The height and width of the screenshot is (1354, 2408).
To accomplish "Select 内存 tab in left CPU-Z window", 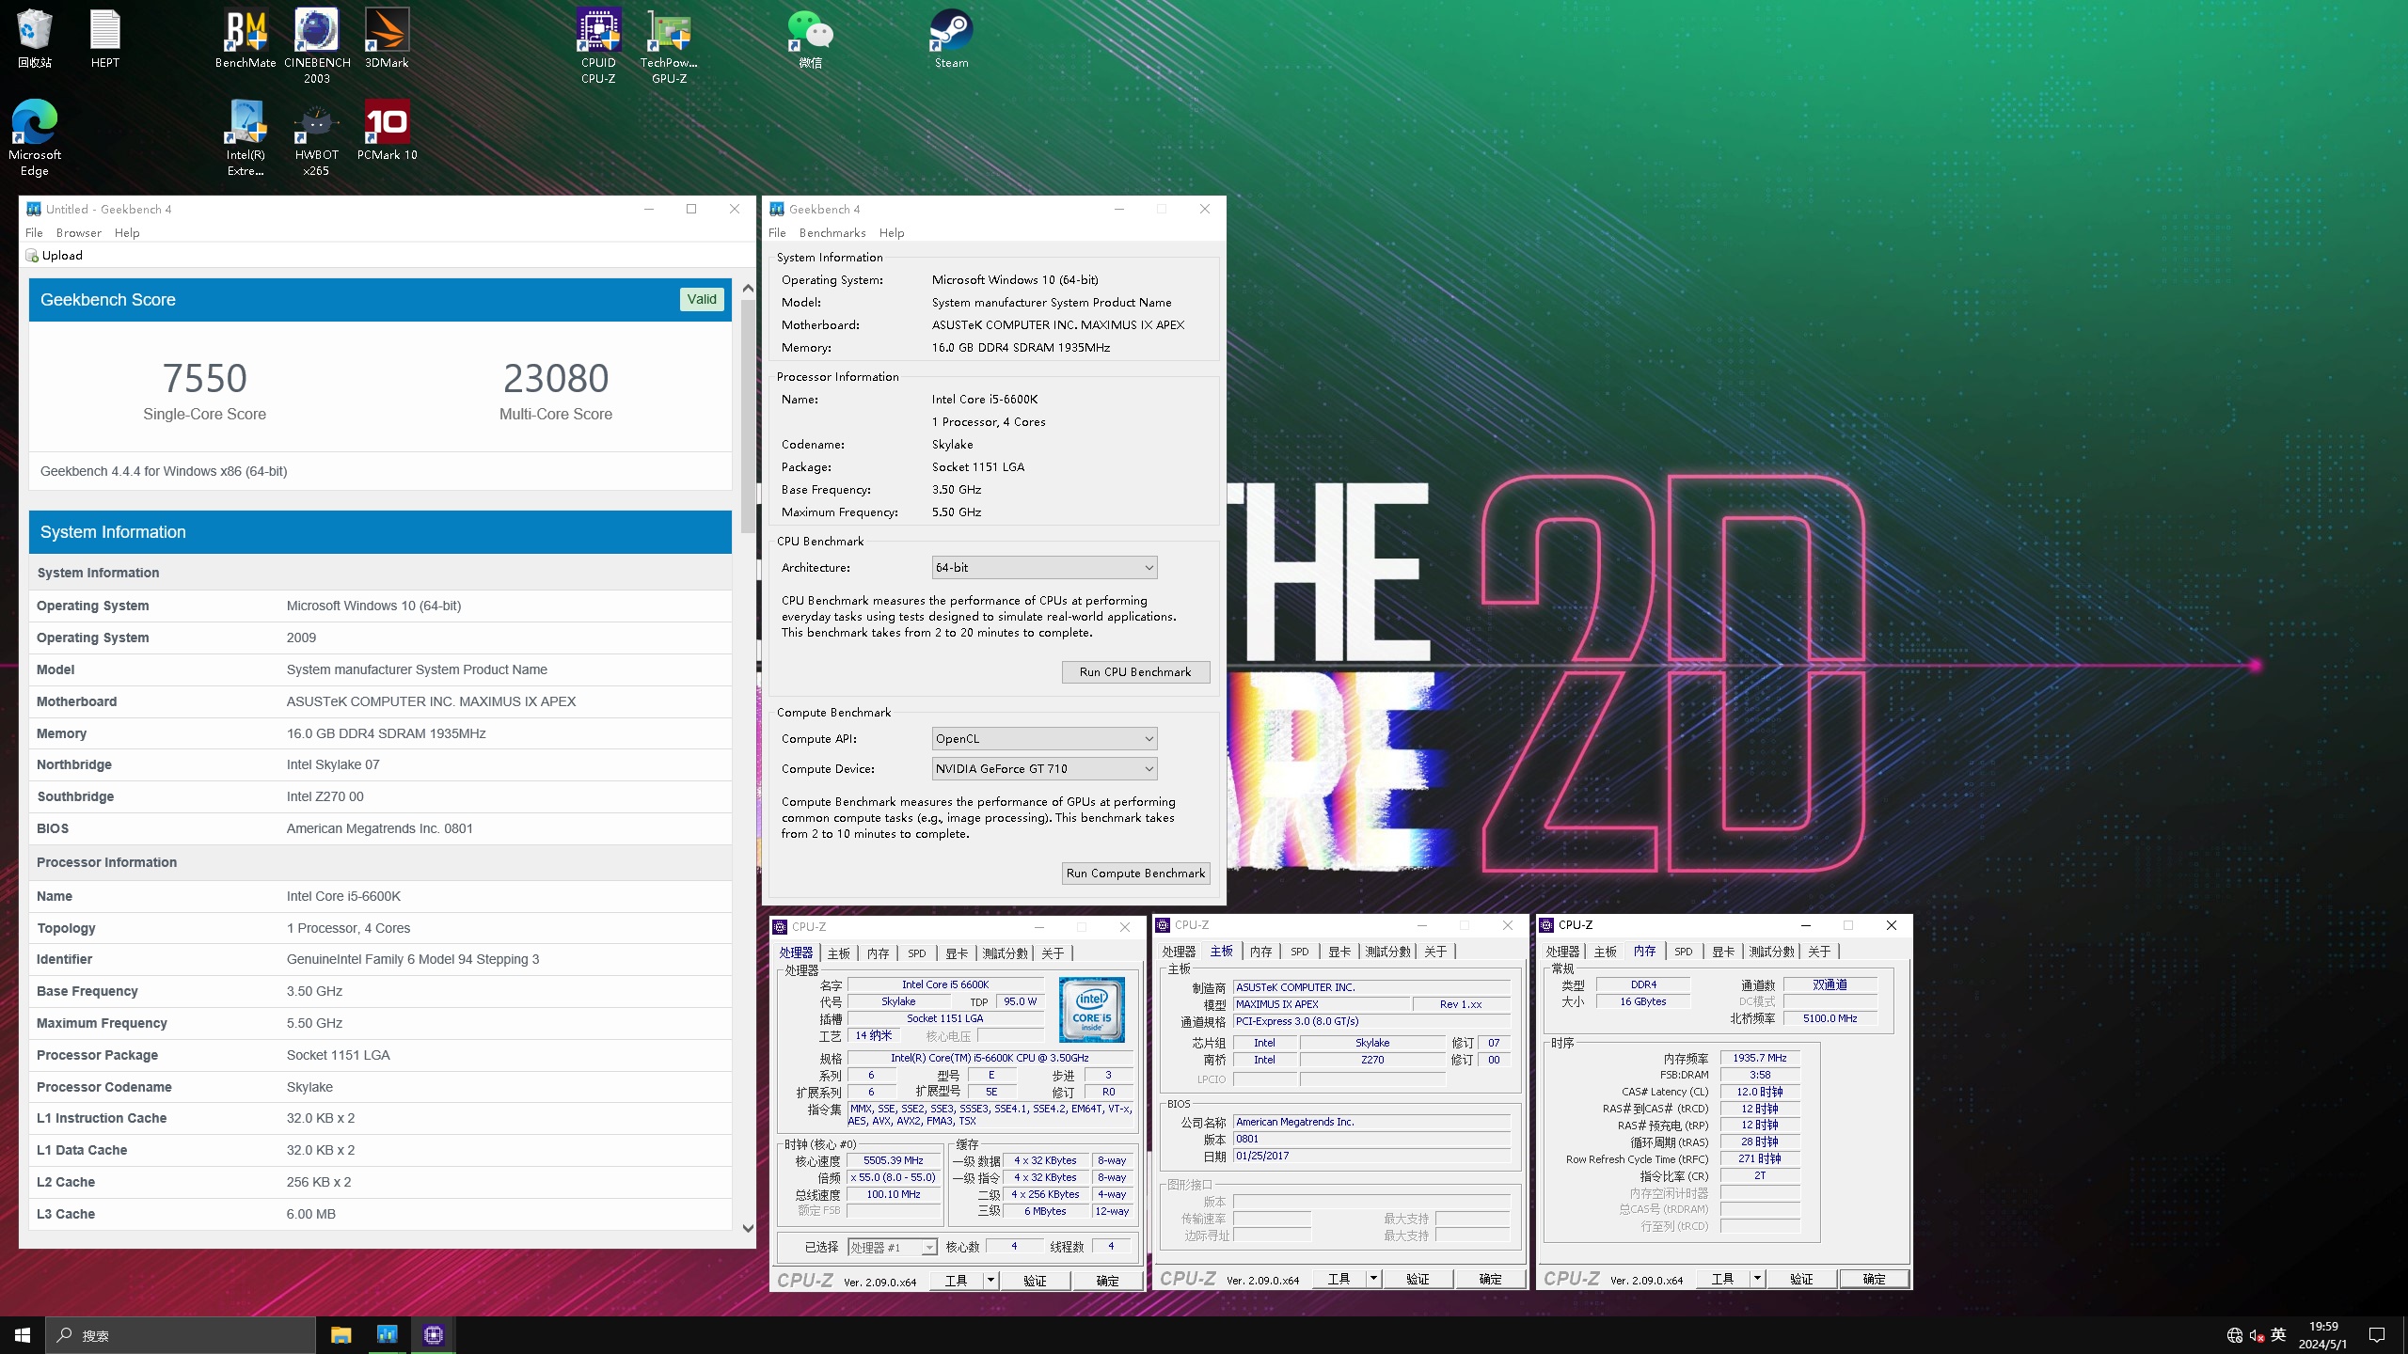I will point(878,953).
